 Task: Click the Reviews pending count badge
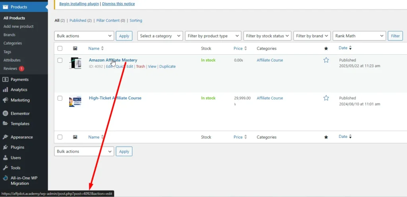pos(21,69)
